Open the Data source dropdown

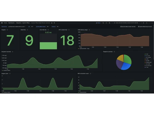17,27
